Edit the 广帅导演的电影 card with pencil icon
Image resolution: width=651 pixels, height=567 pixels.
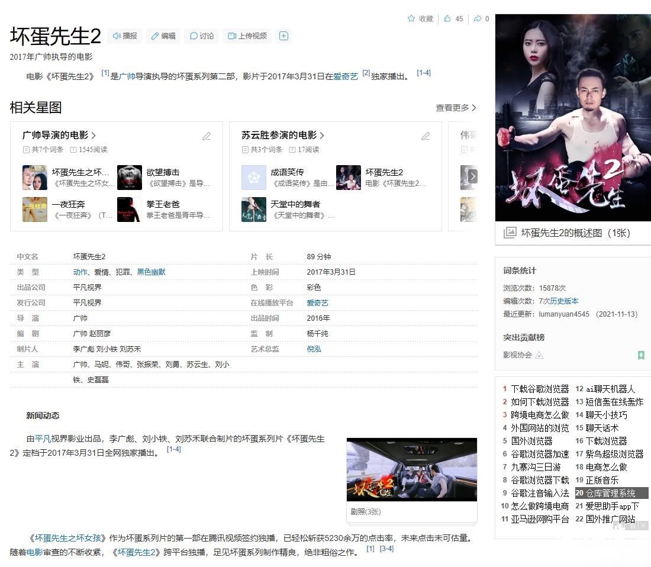tap(207, 136)
